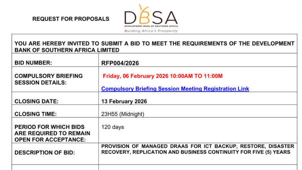Click the CLOSING TIME label
The height and width of the screenshot is (170, 302).
[35, 115]
